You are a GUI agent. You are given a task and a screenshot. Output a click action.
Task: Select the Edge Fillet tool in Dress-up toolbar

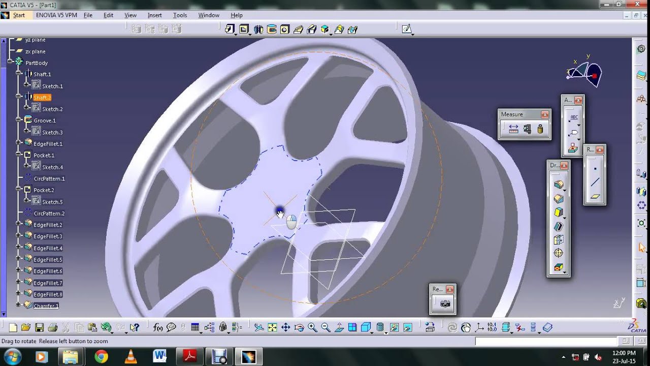(559, 184)
